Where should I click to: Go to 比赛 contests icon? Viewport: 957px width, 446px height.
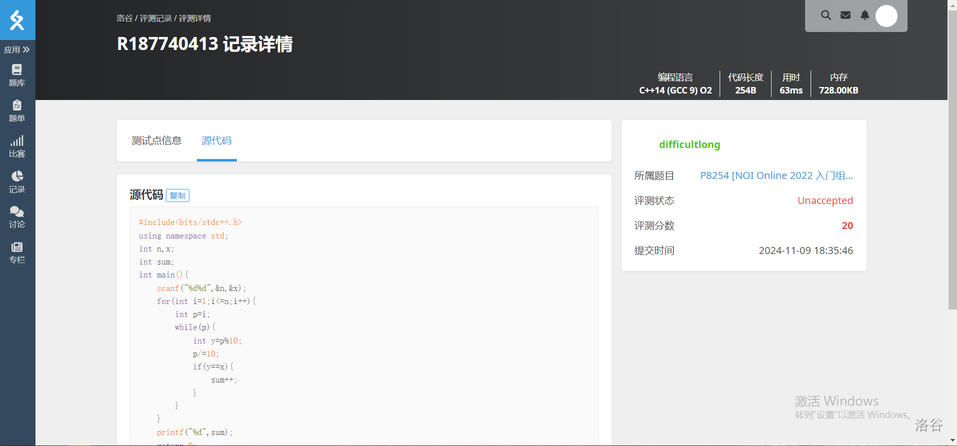(x=17, y=146)
